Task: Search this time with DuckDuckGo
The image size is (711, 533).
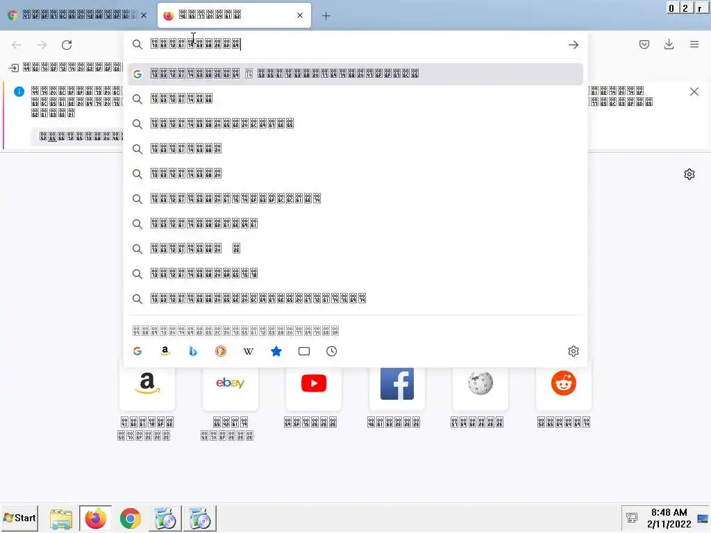Action: (x=220, y=351)
